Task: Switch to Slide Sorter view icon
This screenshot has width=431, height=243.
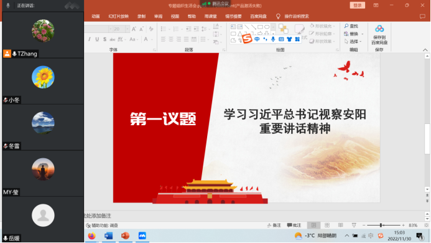Action: [327, 225]
